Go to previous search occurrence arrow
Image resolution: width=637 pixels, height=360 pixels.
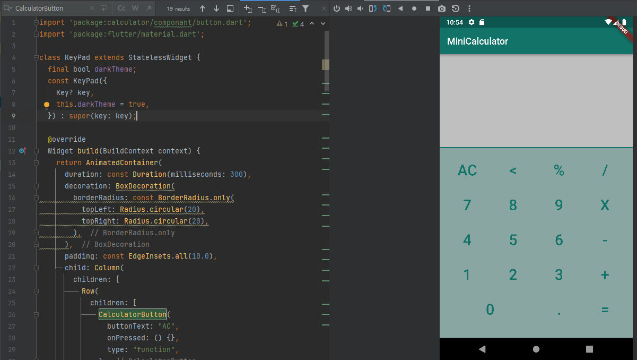click(203, 8)
